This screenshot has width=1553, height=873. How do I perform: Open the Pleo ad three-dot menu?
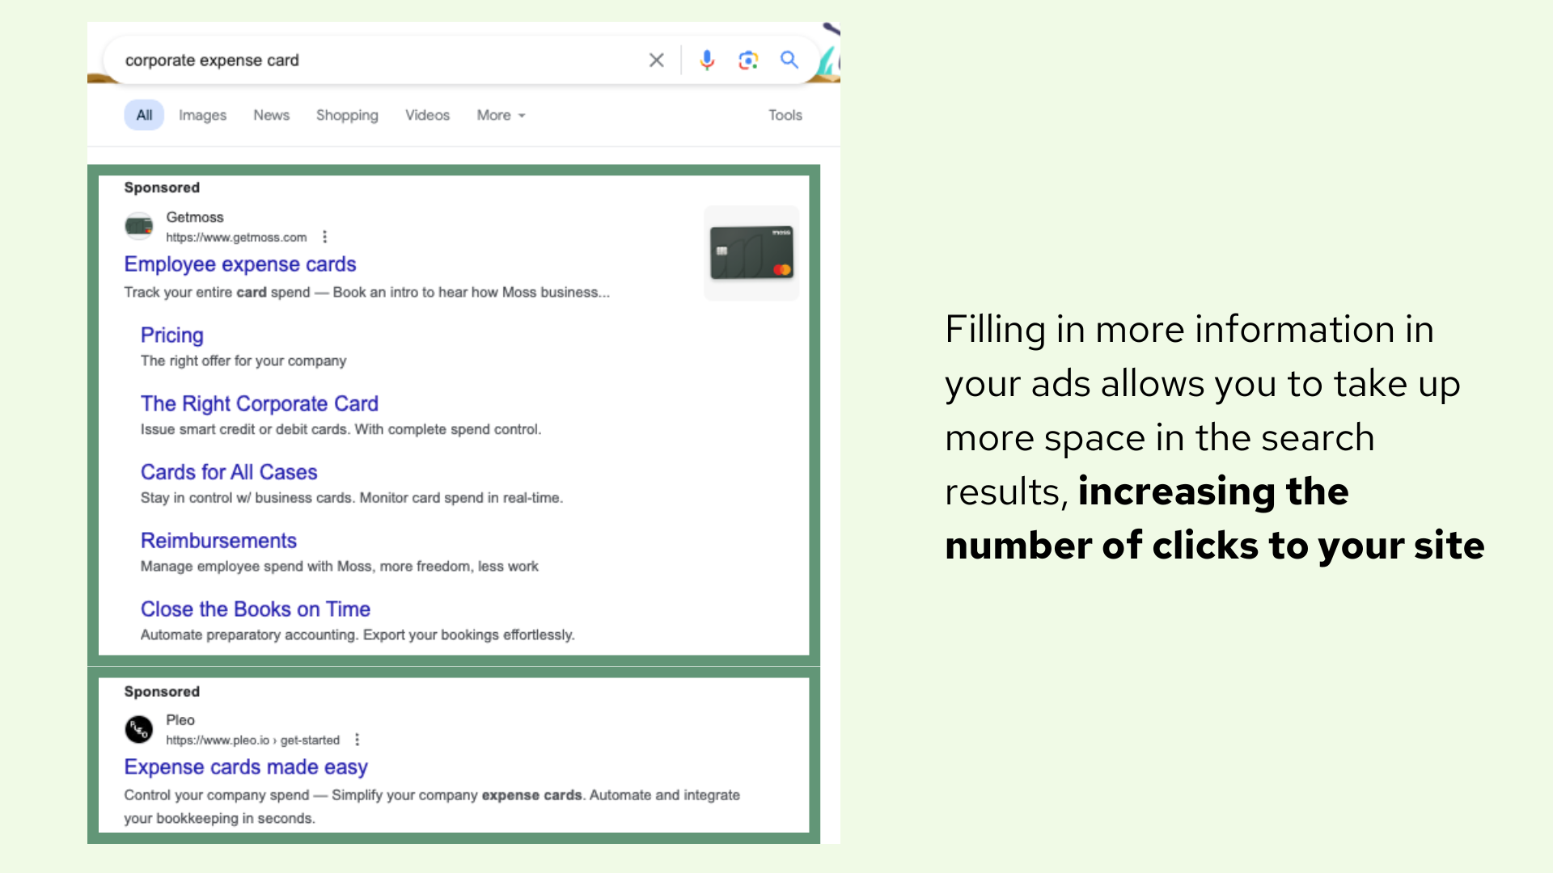(357, 740)
